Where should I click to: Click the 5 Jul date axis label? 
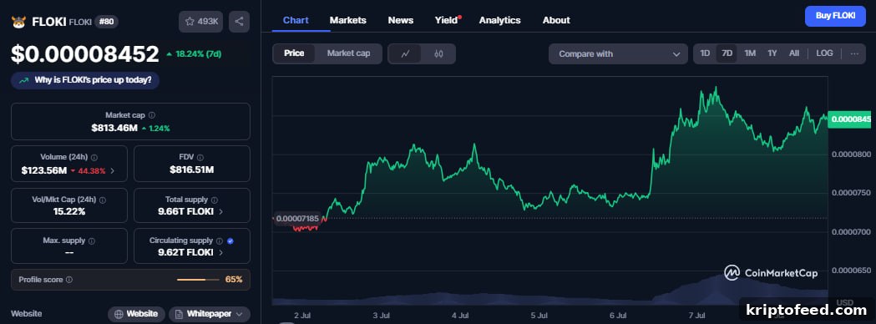[539, 316]
